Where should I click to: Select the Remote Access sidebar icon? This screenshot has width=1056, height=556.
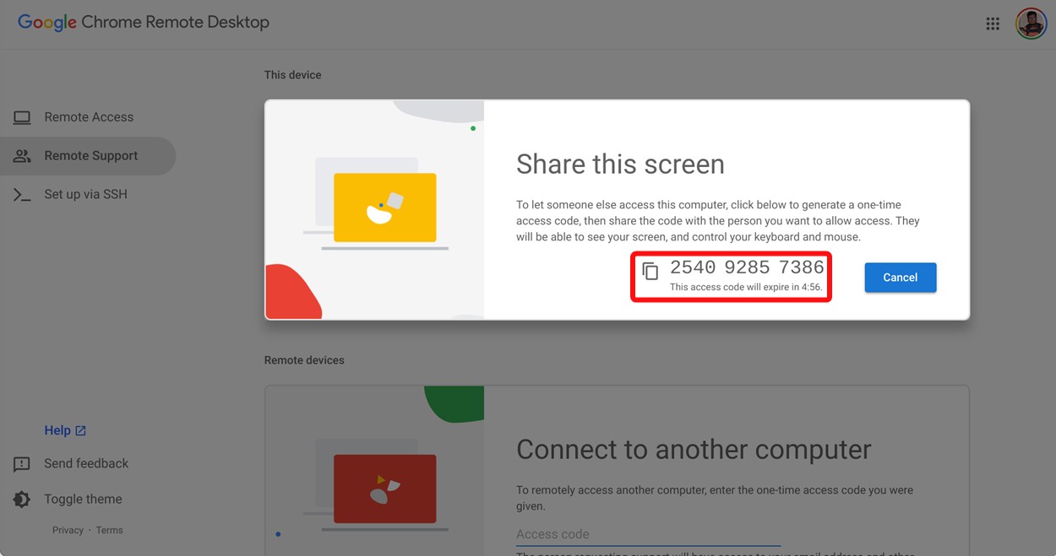[21, 116]
